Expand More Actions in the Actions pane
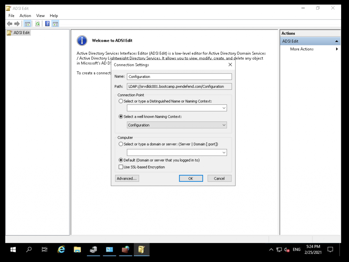The height and width of the screenshot is (262, 349). click(x=302, y=49)
